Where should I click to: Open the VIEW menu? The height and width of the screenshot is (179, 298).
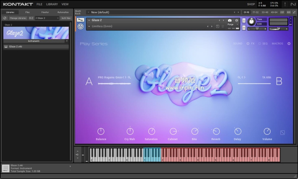pyautogui.click(x=65, y=4)
